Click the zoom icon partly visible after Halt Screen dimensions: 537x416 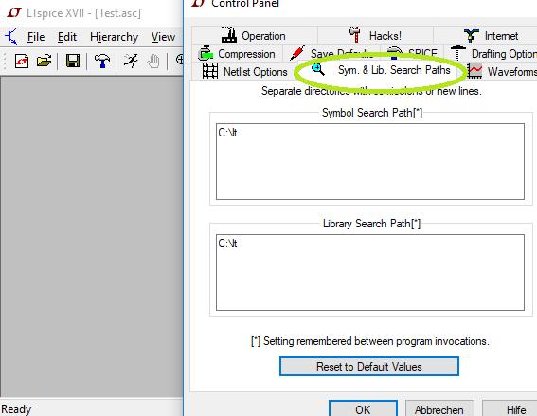pyautogui.click(x=179, y=60)
